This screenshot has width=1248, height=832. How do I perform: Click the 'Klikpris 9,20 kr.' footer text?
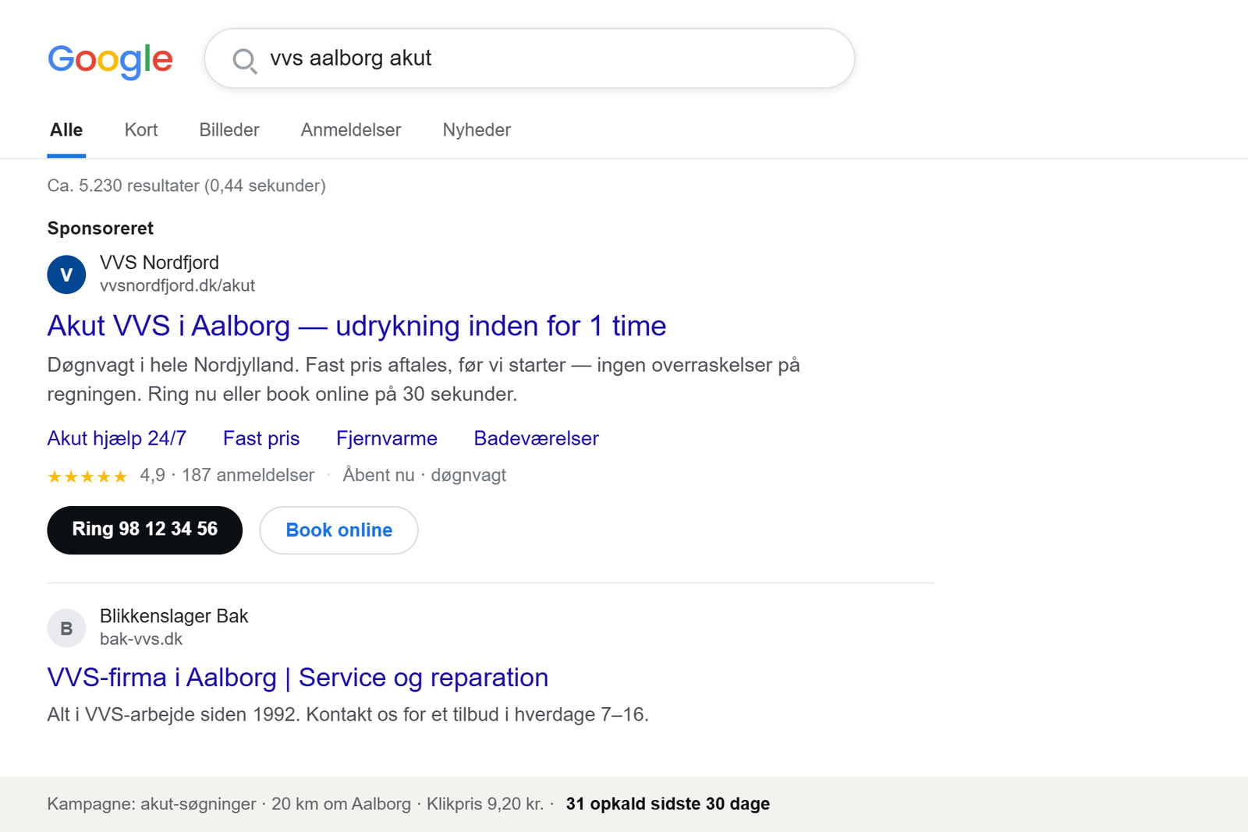coord(485,804)
